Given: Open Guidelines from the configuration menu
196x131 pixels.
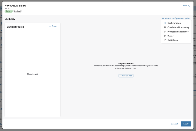Looking at the screenshot, I should pos(176,40).
